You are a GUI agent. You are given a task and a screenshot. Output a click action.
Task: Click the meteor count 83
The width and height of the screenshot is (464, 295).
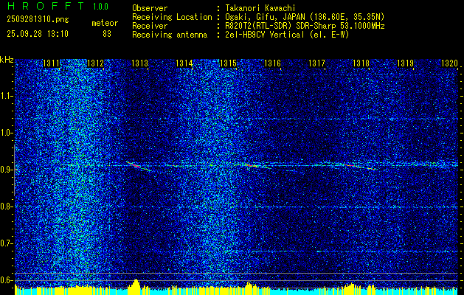pyautogui.click(x=107, y=34)
